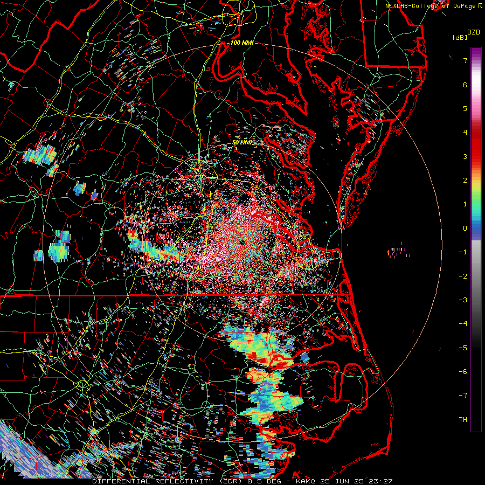Image resolution: width=485 pixels, height=485 pixels.
Task: Click the KAKQ station identifier in footer
Action: click(x=306, y=481)
